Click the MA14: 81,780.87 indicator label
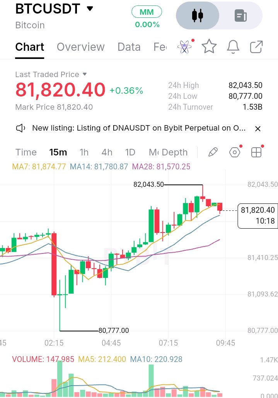 coord(99,167)
